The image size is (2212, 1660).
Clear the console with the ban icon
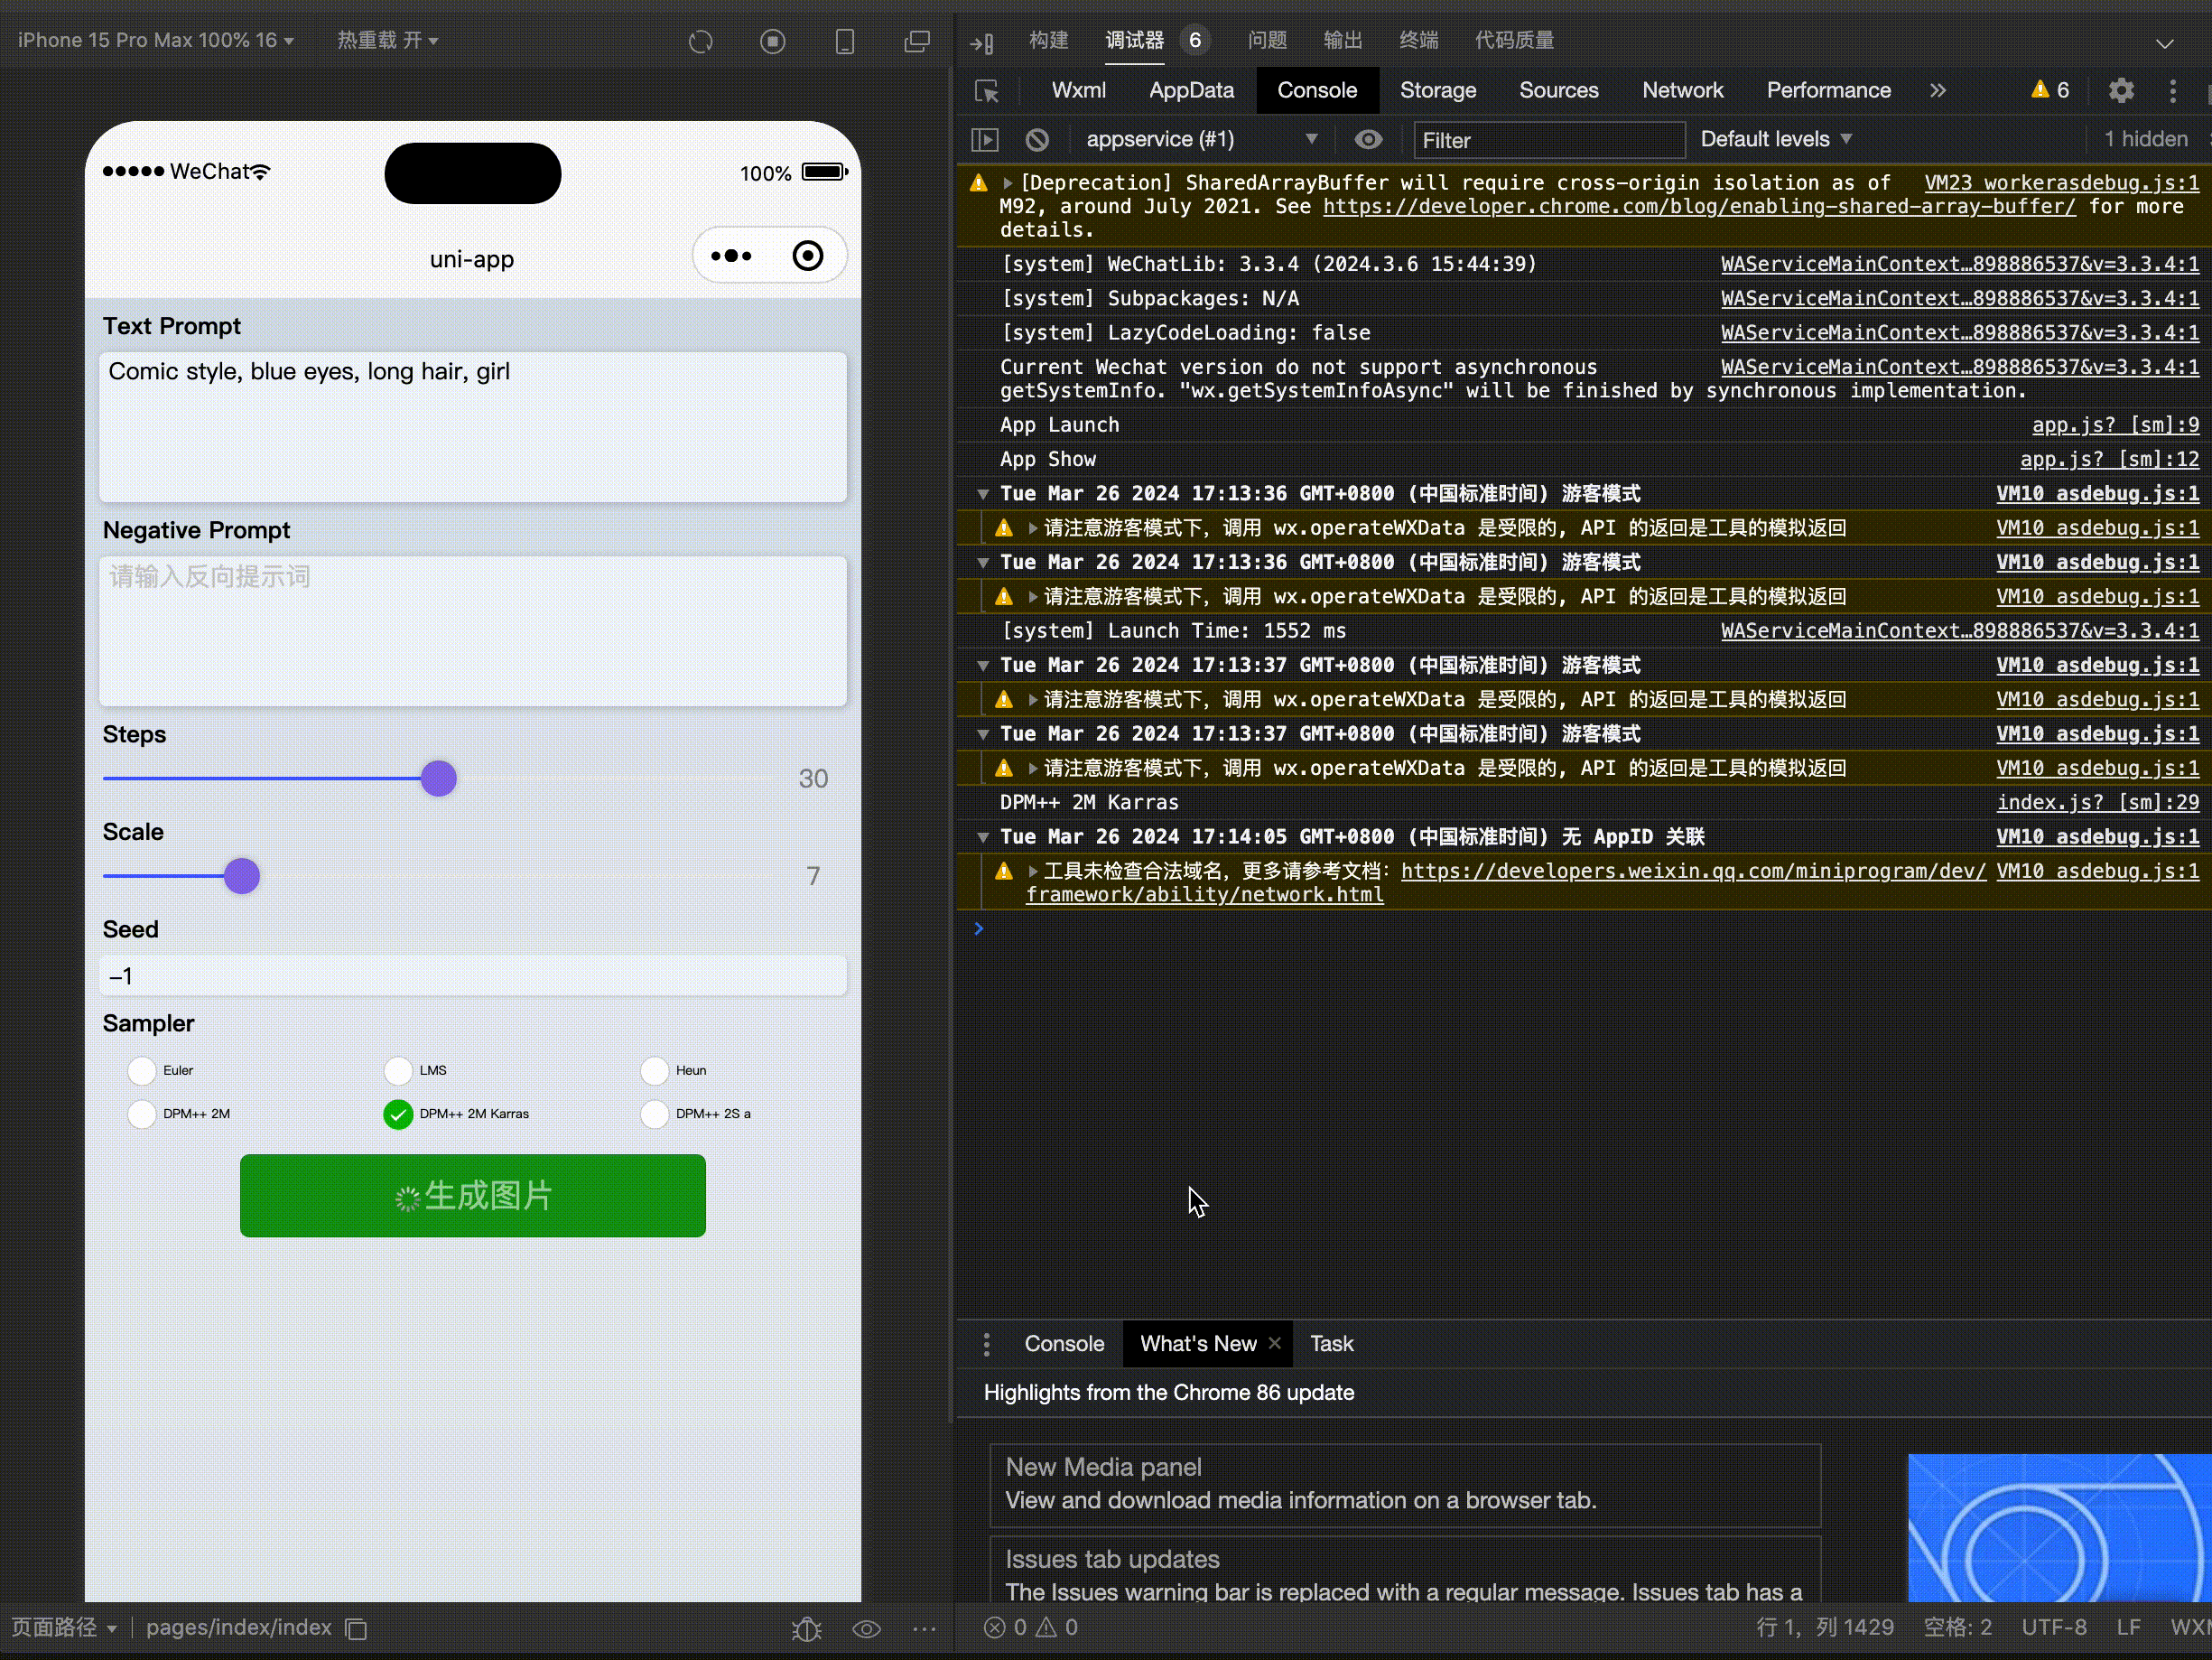tap(1037, 139)
